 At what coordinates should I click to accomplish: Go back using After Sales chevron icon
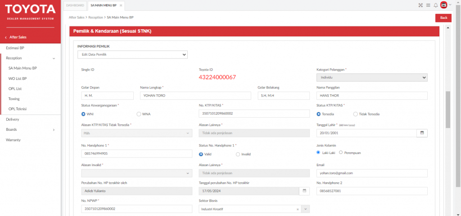tap(6, 37)
